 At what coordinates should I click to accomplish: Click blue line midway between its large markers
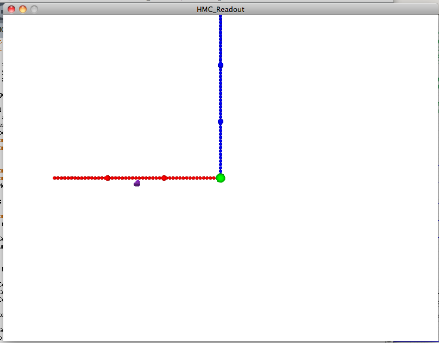[x=221, y=93]
